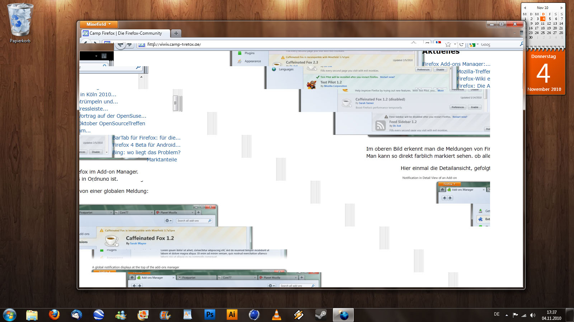The height and width of the screenshot is (322, 574).
Task: Open 'BarTab für Firefox' link
Action: (x=146, y=138)
